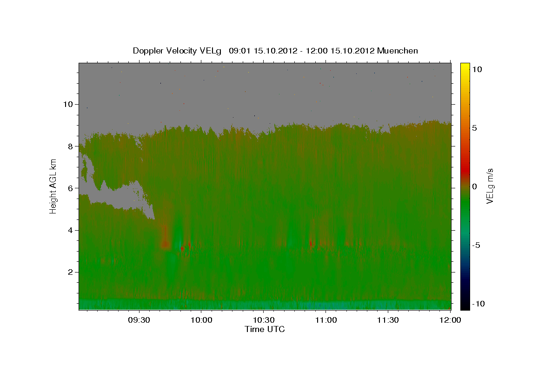Click the colorbar label '-5'

pos(477,245)
